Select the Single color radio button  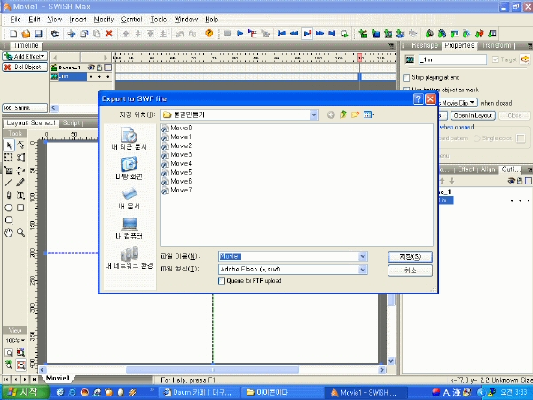point(476,138)
